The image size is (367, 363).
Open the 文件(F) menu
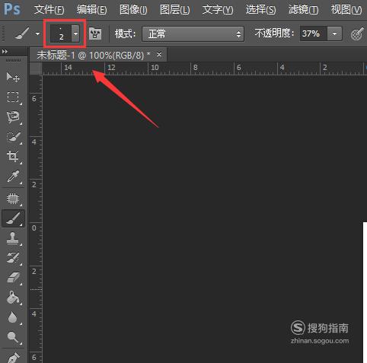(49, 10)
